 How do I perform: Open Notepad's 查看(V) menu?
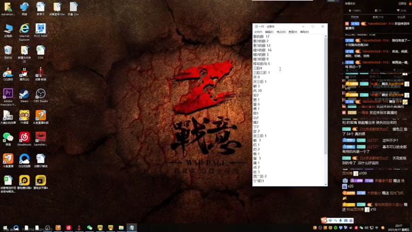point(293,32)
